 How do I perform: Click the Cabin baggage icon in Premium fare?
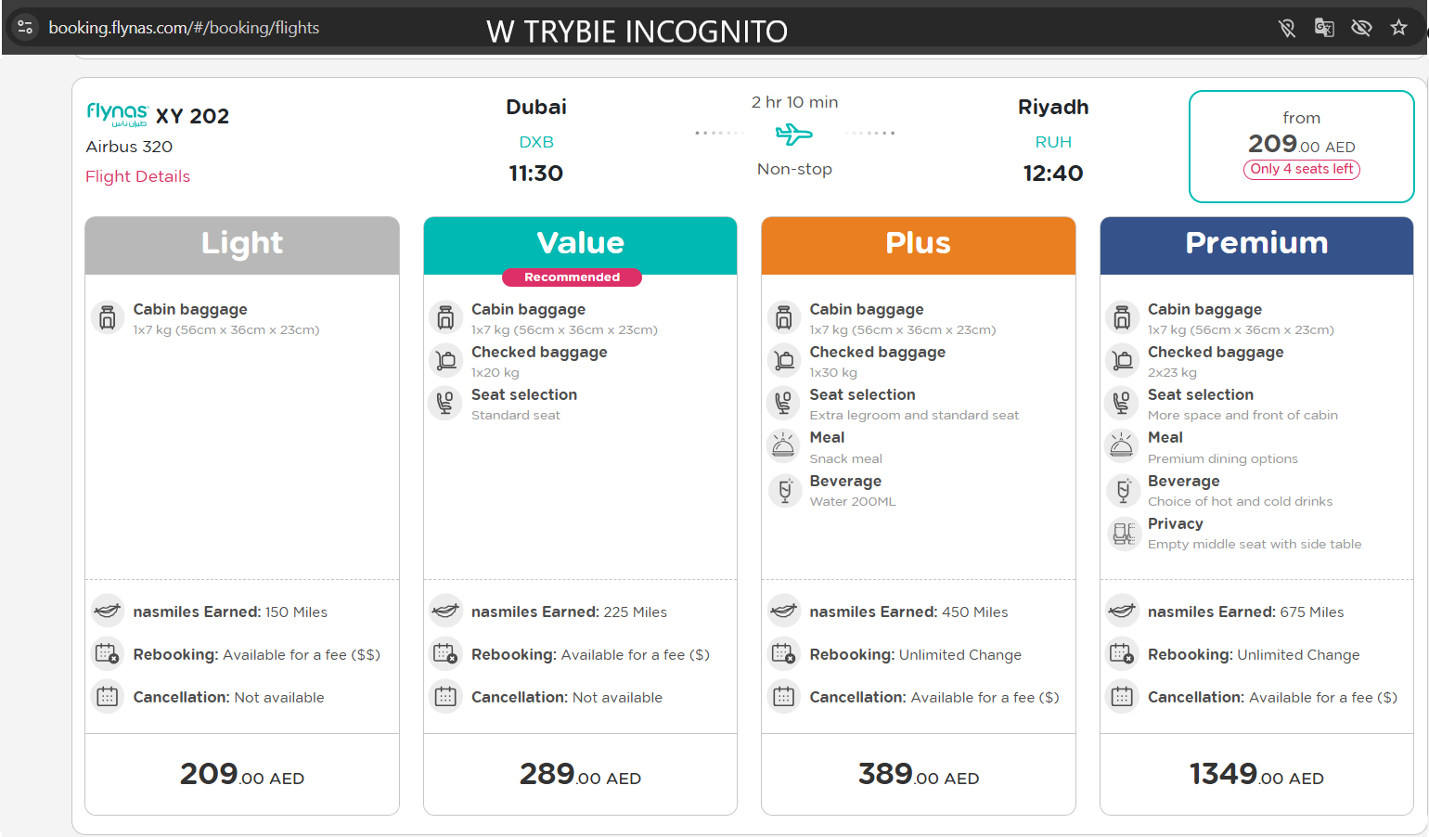point(1122,317)
